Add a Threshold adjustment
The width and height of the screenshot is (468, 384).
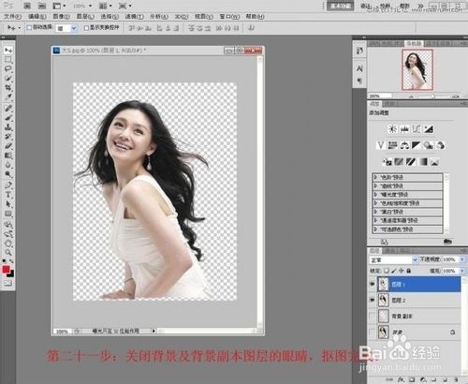point(411,162)
